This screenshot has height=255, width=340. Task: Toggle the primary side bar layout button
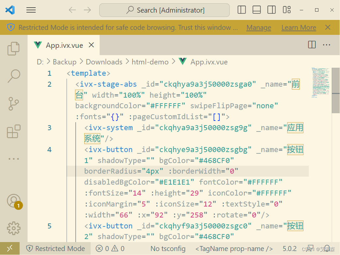click(x=242, y=10)
